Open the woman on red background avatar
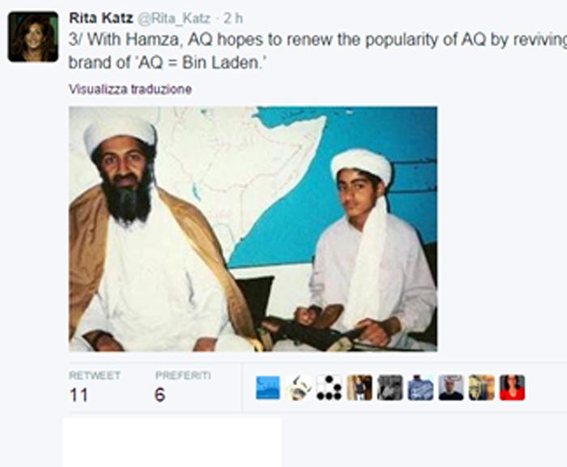Screen dimensions: 567x467 tap(512, 388)
